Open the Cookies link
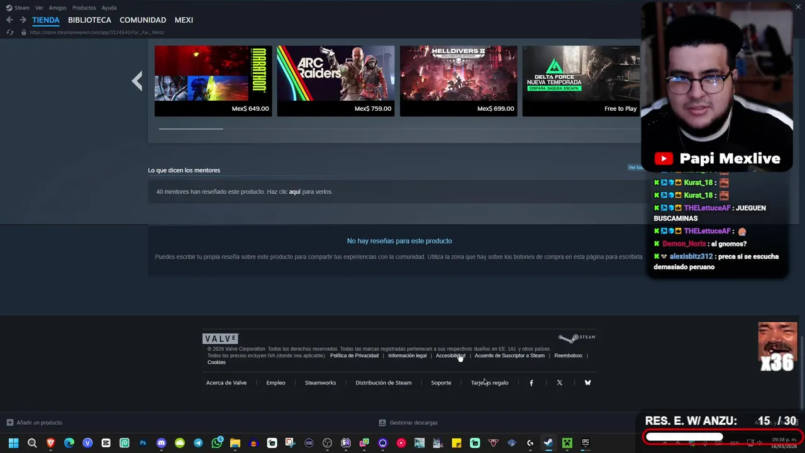 pyautogui.click(x=216, y=362)
